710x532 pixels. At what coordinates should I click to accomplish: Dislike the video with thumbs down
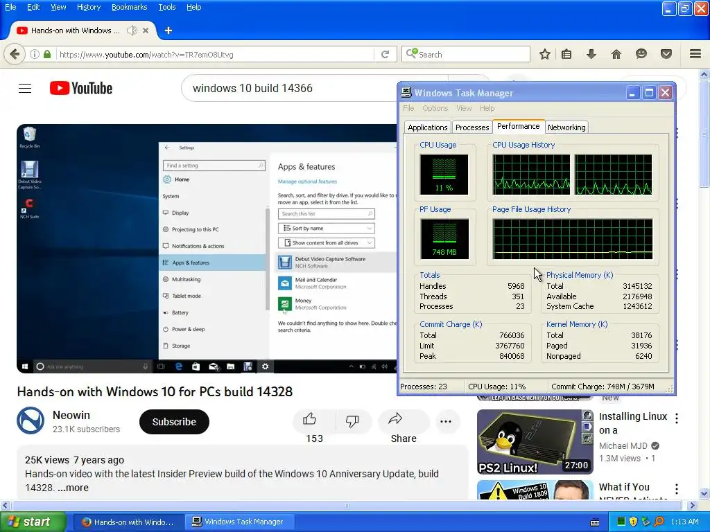pyautogui.click(x=352, y=420)
